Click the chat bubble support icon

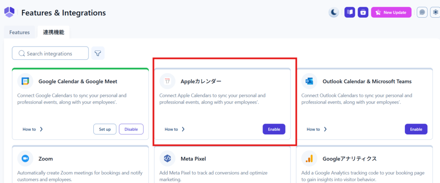tap(422, 12)
